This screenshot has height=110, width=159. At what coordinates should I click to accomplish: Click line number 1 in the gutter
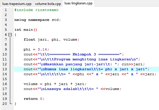[x=6, y=10]
